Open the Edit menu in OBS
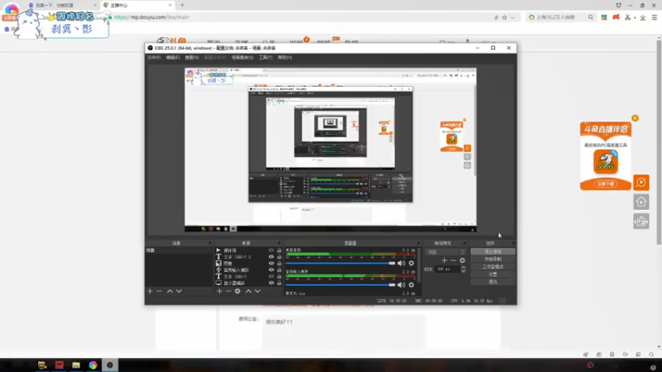Image resolution: width=662 pixels, height=372 pixels. click(x=172, y=57)
